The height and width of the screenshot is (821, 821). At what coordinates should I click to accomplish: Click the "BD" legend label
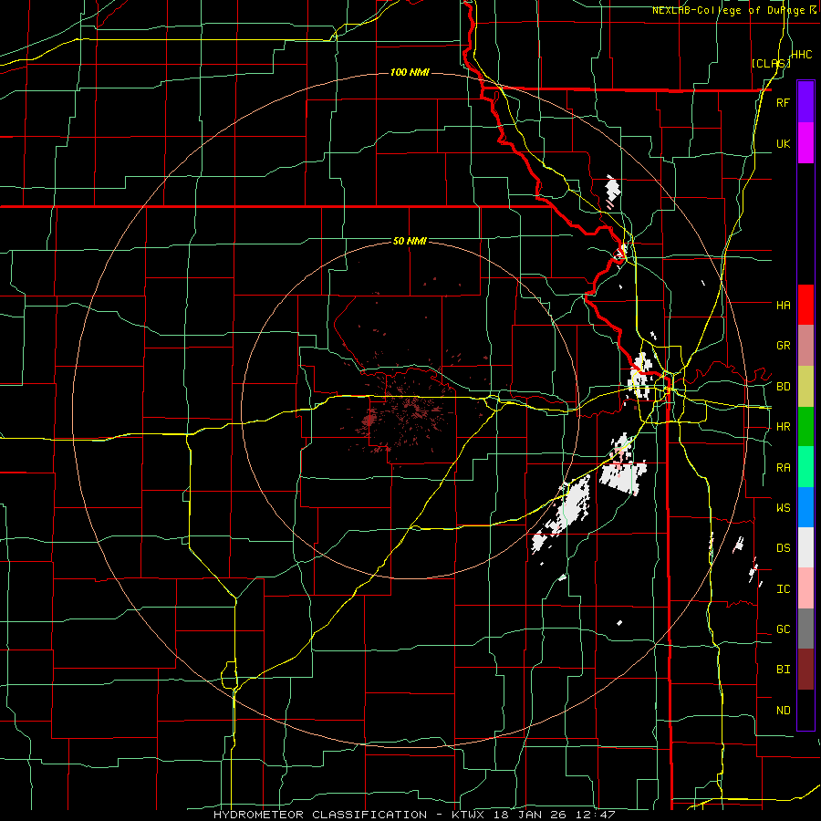tap(783, 387)
